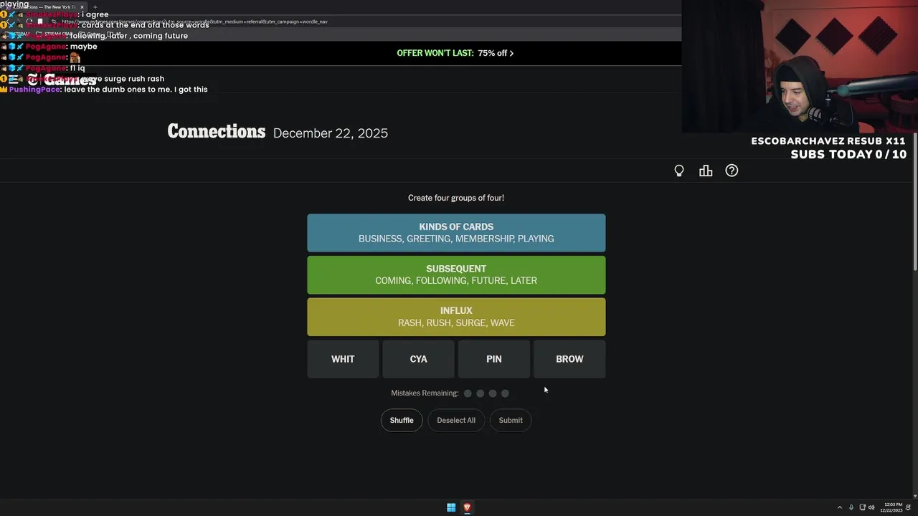The height and width of the screenshot is (516, 918).
Task: Open the statistics bar chart icon
Action: (x=706, y=171)
